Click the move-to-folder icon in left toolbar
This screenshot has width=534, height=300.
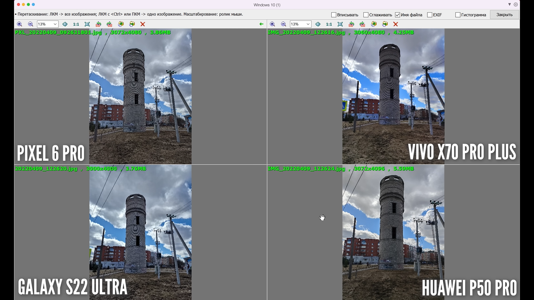pyautogui.click(x=132, y=24)
